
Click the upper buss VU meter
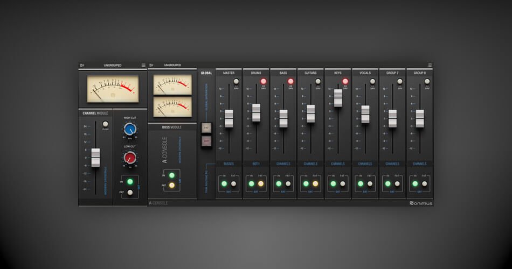pyautogui.click(x=172, y=84)
